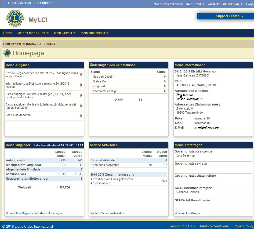Click Governorratssekretär heading

[x=191, y=163]
